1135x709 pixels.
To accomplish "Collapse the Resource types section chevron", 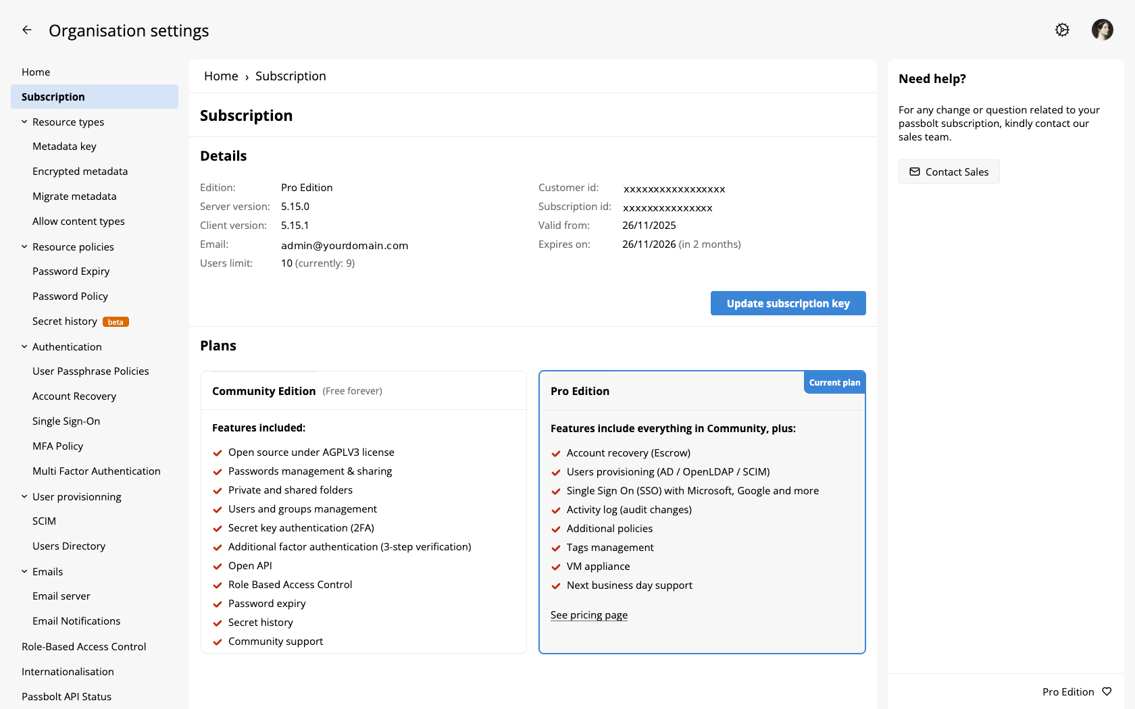I will click(24, 122).
